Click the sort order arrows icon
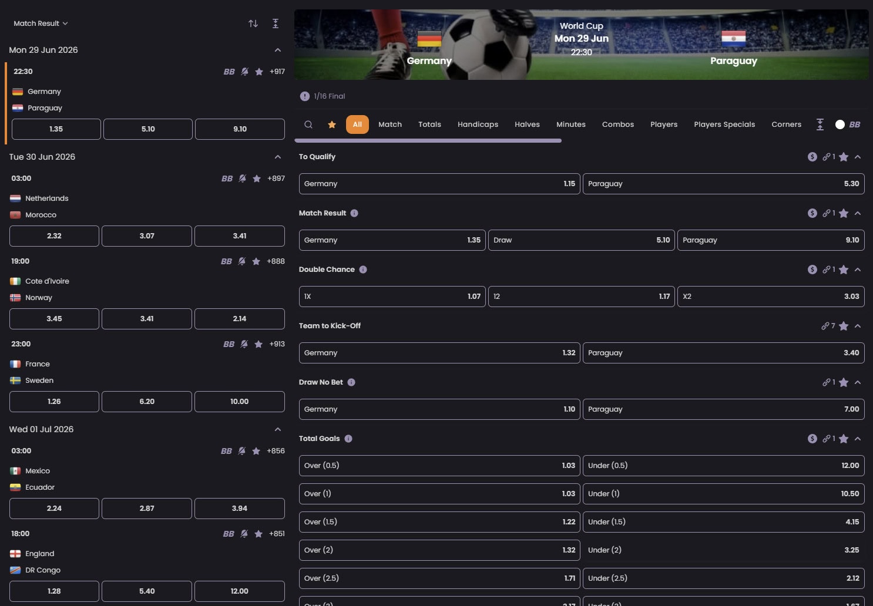 click(253, 23)
